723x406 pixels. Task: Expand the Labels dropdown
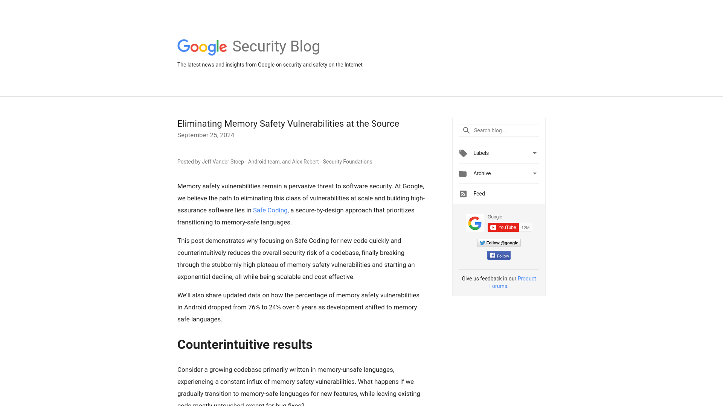[x=535, y=153]
